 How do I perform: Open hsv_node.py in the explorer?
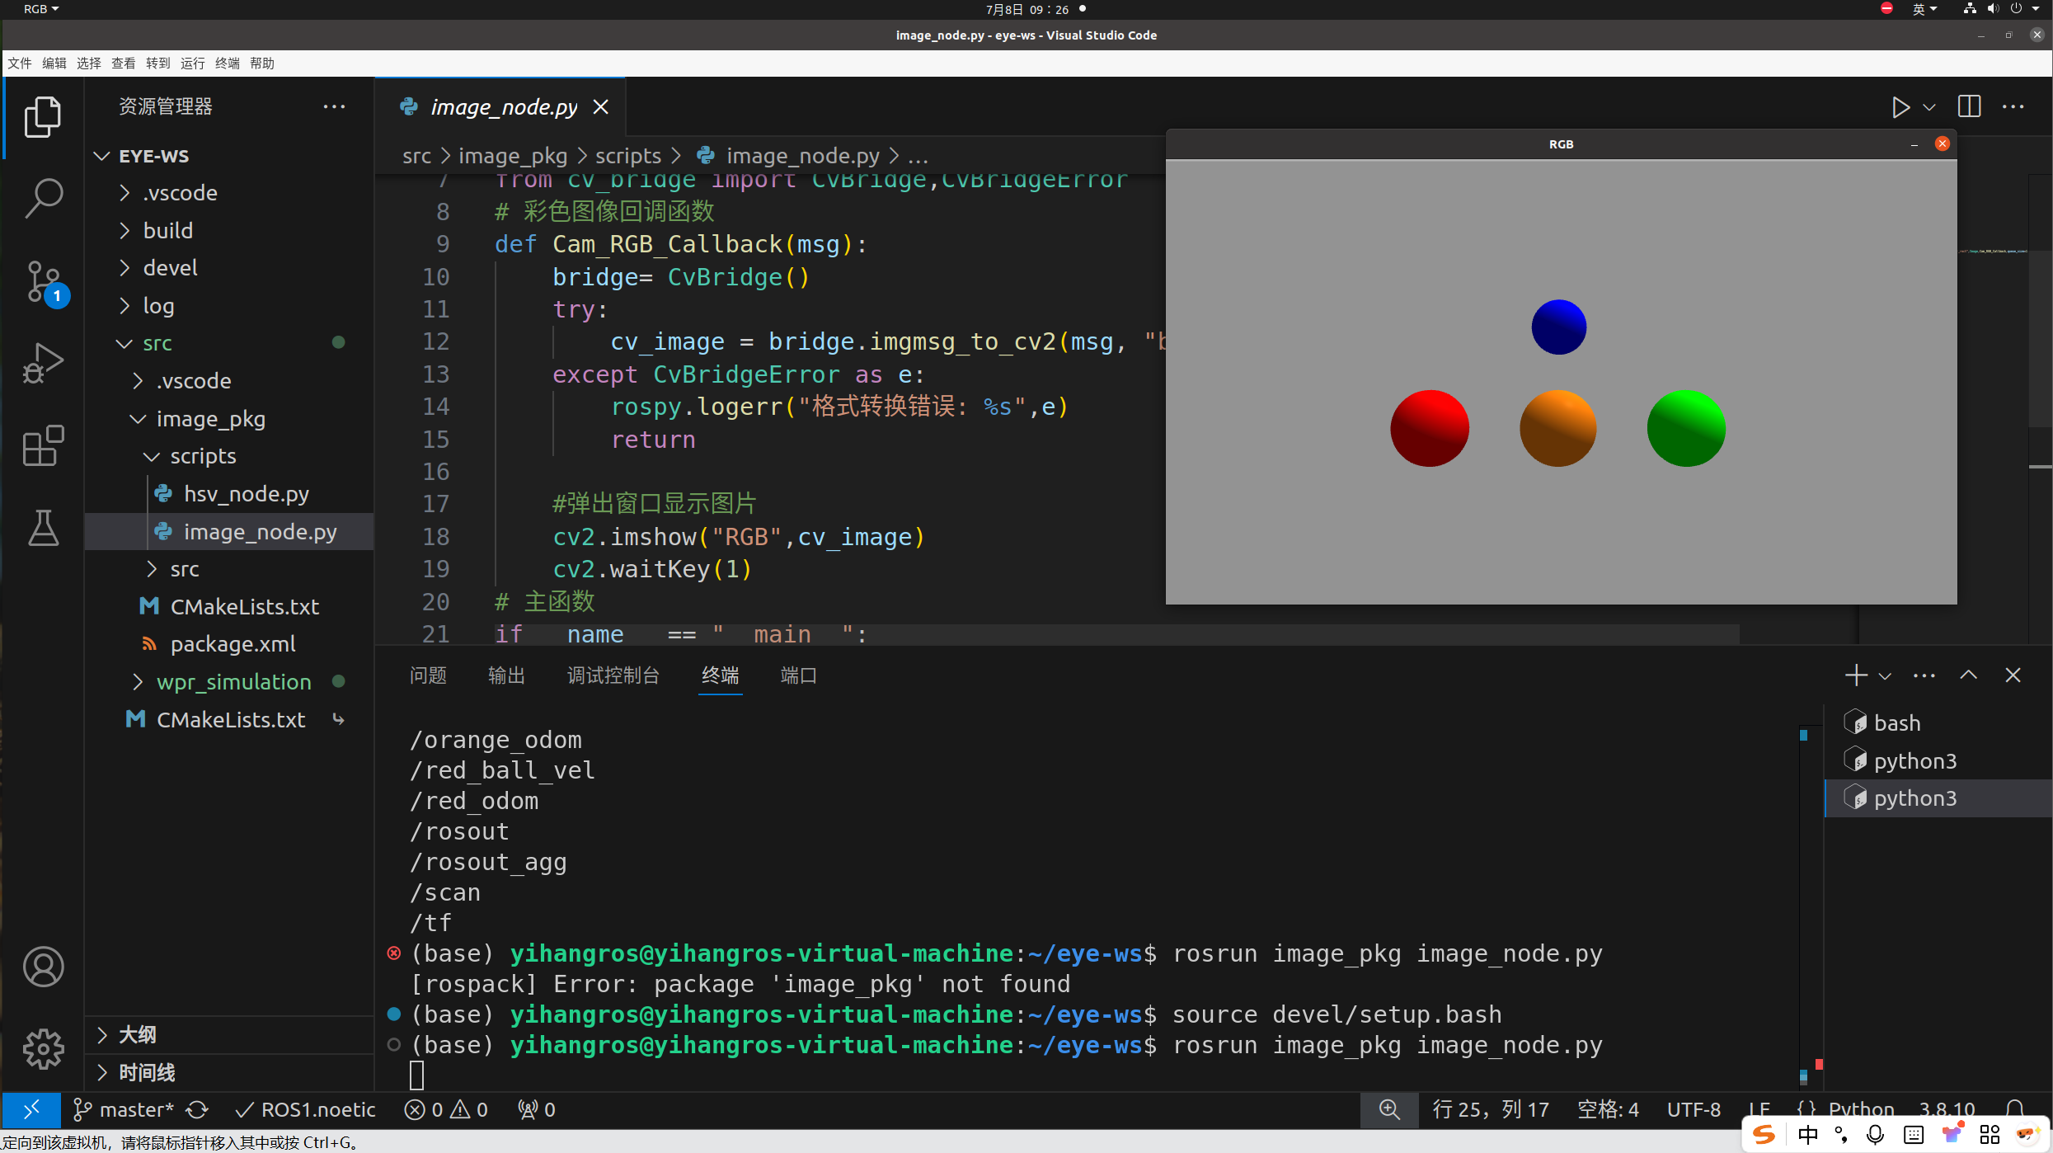(x=246, y=494)
